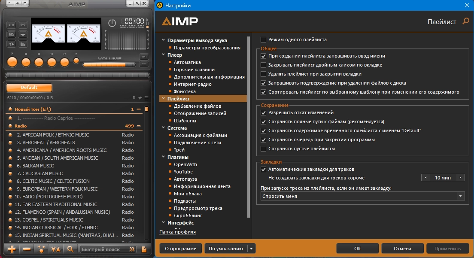Click the power timer icon

point(112,23)
